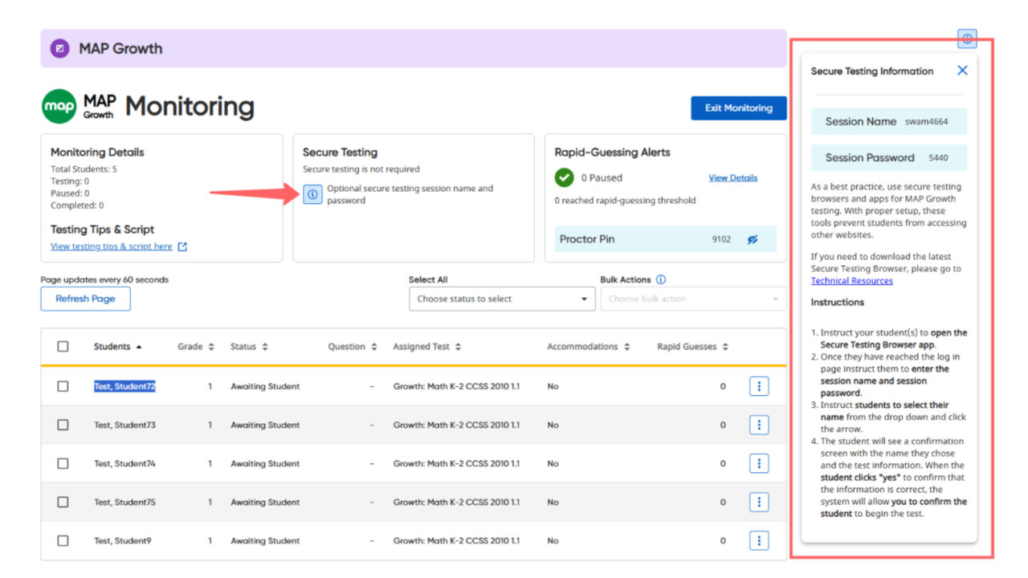Open the secure testing info icon
The image size is (1028, 578).
tap(312, 194)
